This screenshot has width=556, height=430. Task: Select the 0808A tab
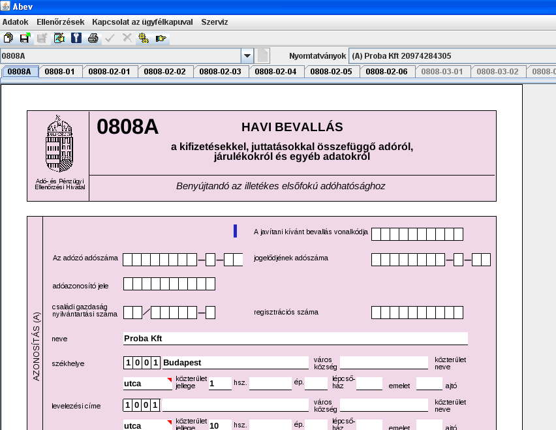[x=20, y=72]
